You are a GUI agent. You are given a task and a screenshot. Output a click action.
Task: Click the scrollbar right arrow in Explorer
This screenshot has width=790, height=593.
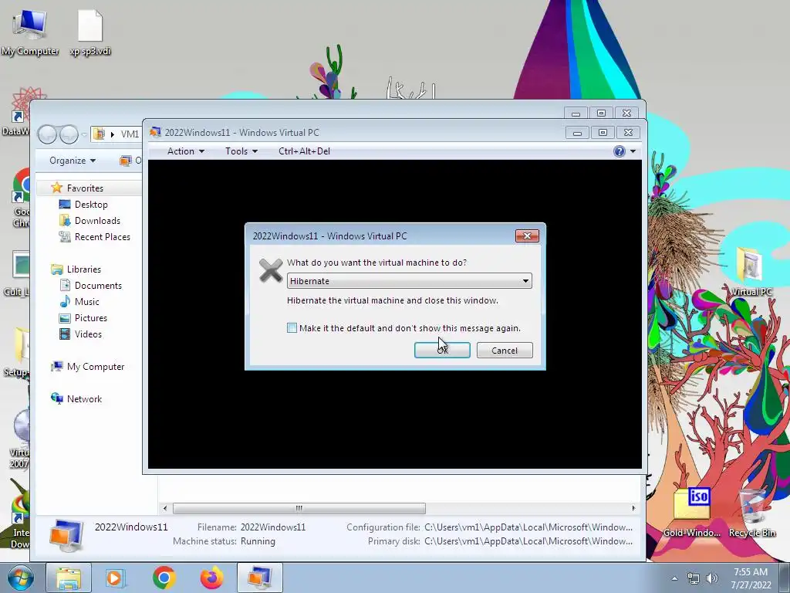coord(634,508)
